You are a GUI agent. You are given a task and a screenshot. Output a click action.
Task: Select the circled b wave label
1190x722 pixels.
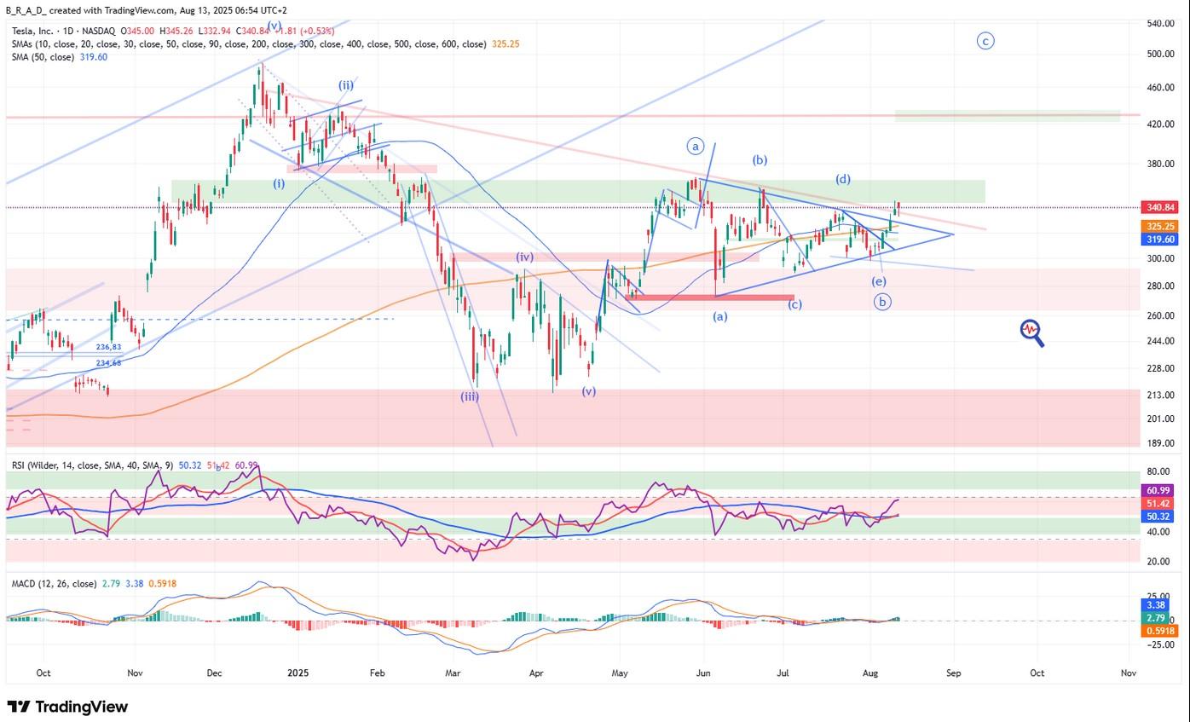pyautogui.click(x=882, y=301)
